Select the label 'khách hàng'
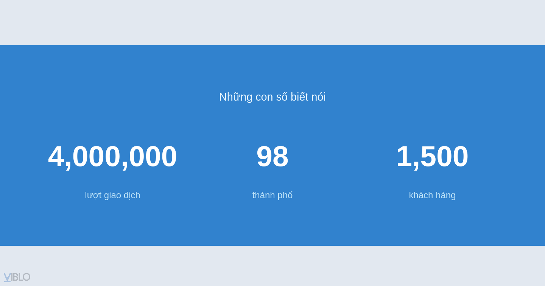The image size is (545, 286). [432, 195]
